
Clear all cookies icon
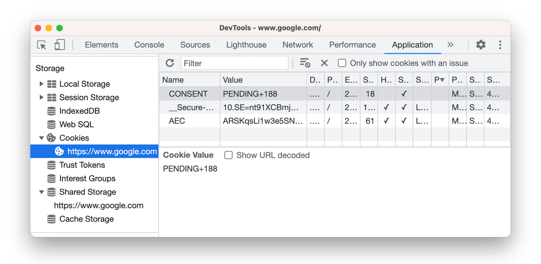[x=305, y=63]
